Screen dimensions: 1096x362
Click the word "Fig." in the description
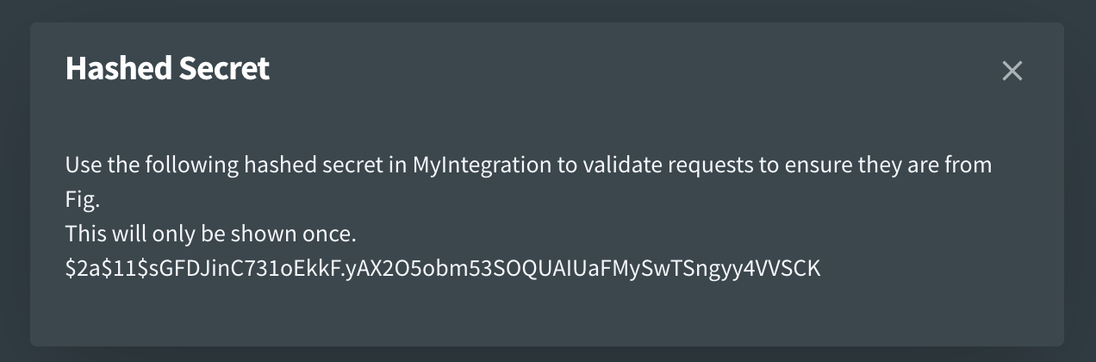83,200
